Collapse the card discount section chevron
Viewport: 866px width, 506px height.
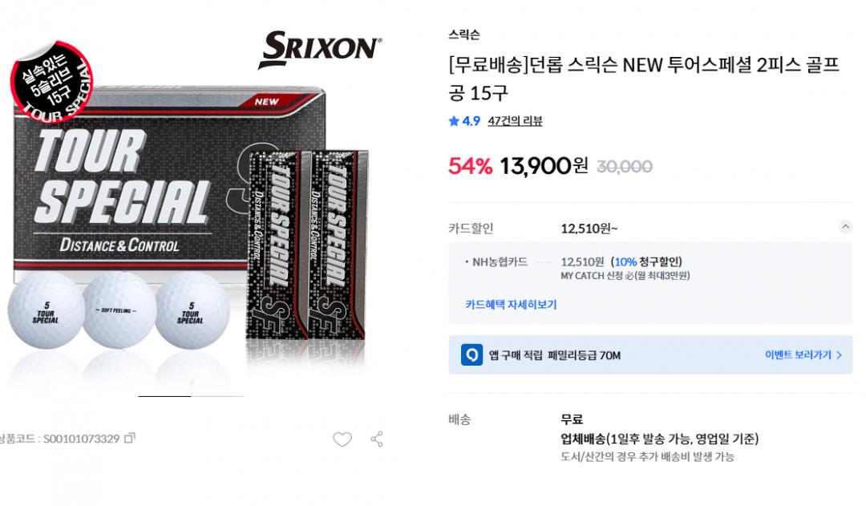[846, 226]
